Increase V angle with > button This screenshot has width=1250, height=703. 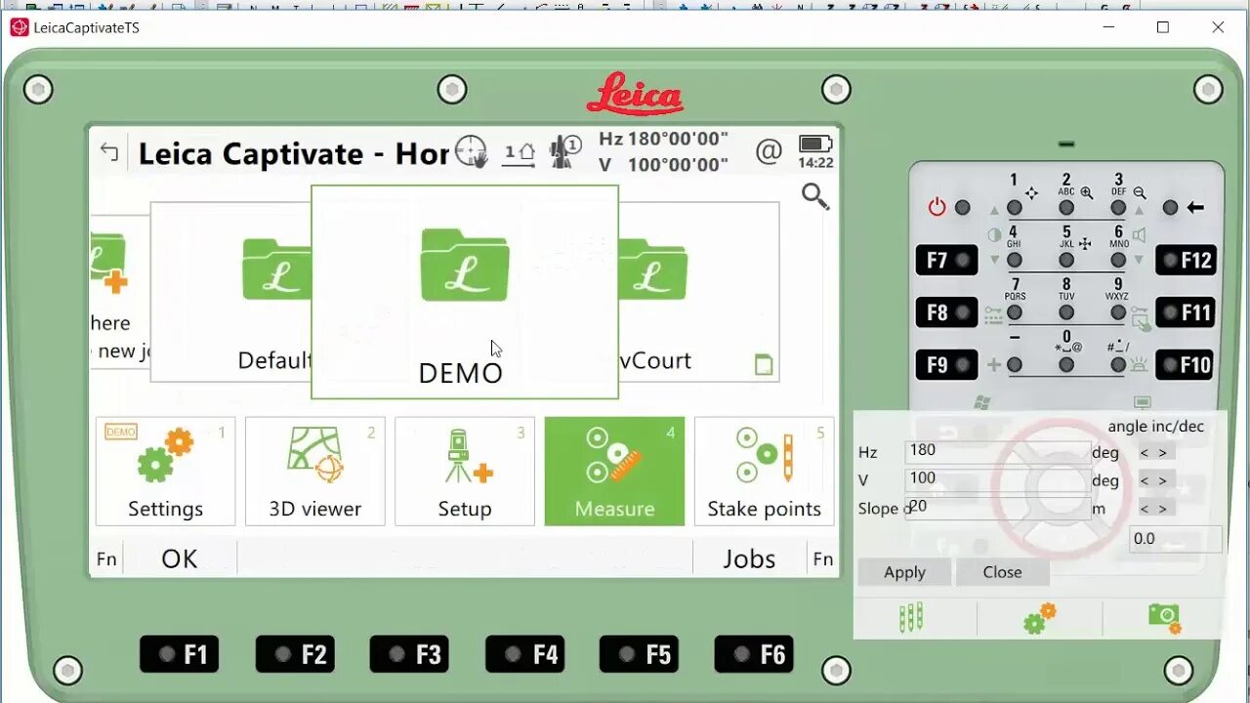[x=1162, y=480]
